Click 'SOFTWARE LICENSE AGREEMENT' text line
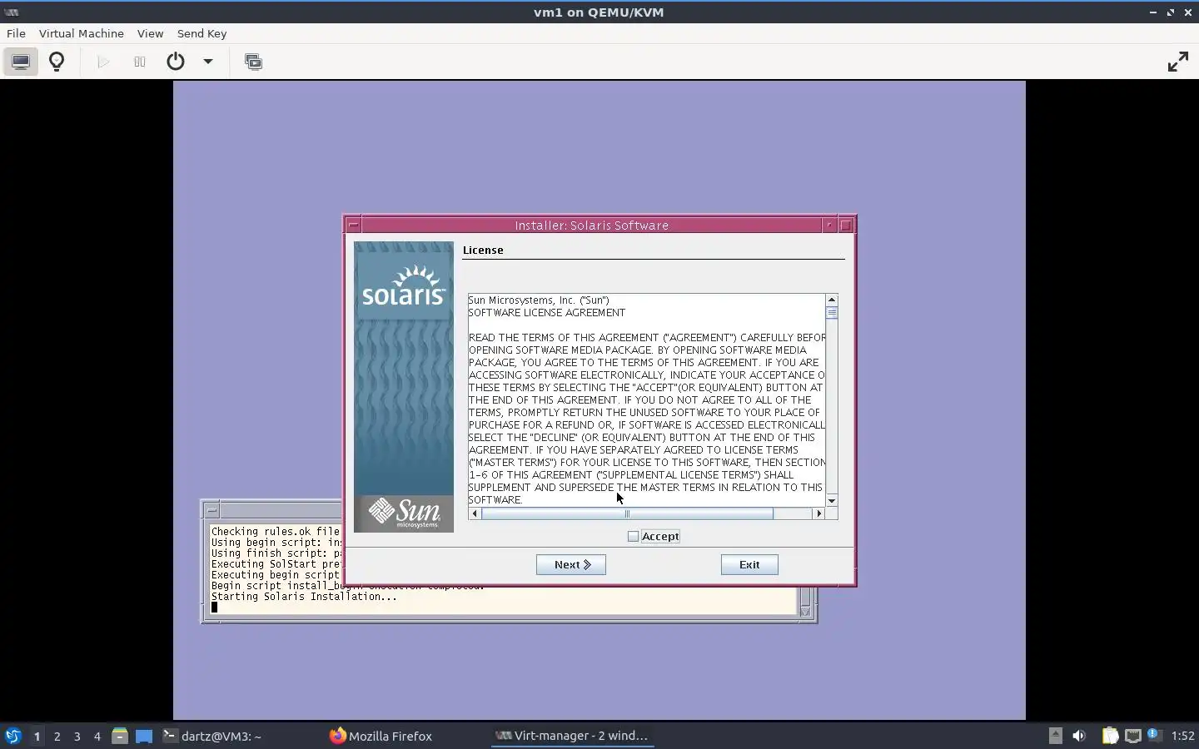The image size is (1199, 749). tap(546, 313)
